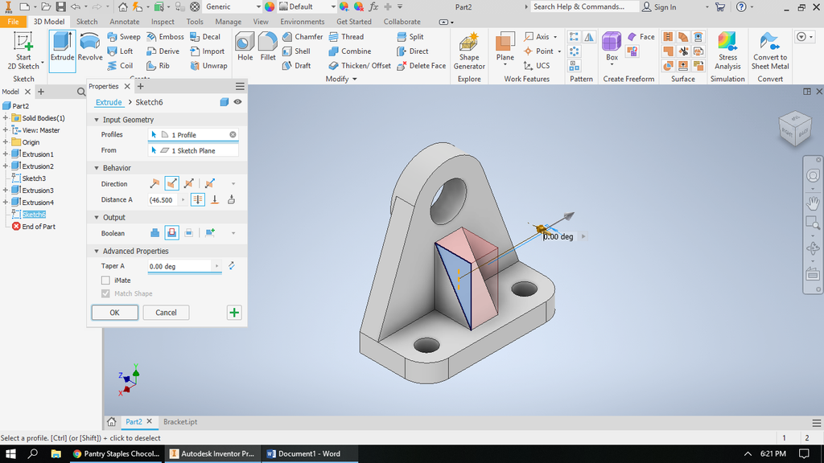
Task: Collapse the Input Geometry section
Action: [x=97, y=120]
